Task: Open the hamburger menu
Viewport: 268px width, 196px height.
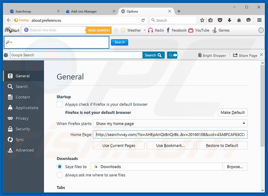Action: 259,20
